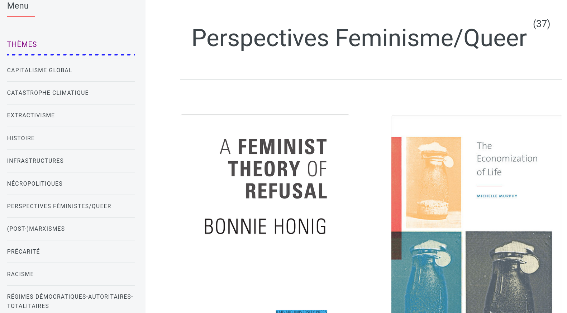Click the Perspectives Feminisme/Queer page title
The width and height of the screenshot is (567, 313).
359,38
